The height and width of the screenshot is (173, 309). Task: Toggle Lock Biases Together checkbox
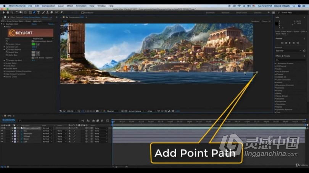[x=33, y=58]
